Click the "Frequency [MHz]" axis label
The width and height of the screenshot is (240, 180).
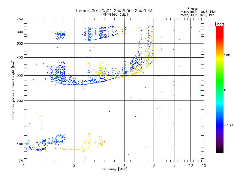(x=114, y=169)
